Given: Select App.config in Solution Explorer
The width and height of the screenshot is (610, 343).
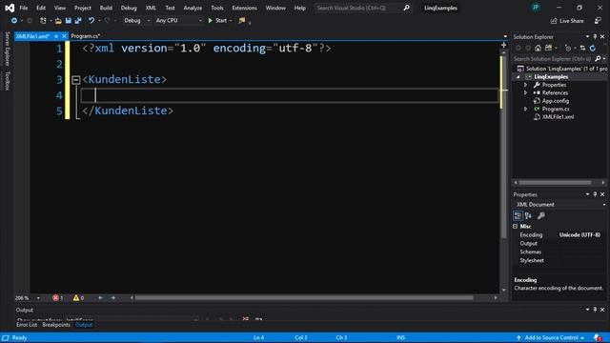Looking at the screenshot, I should point(555,101).
